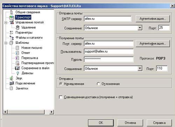Select Девизы label in the tree
Screen dimensions: 175x127
27,73
